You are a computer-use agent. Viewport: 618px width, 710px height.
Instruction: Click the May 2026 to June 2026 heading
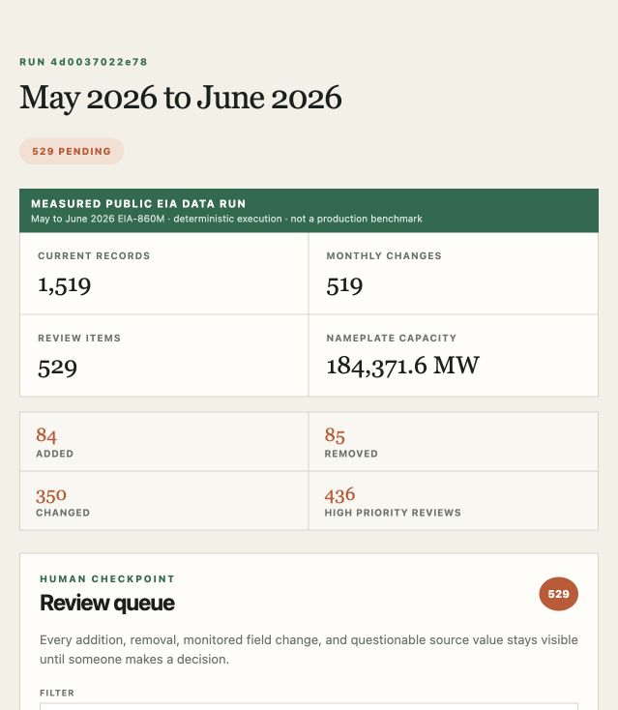pyautogui.click(x=181, y=98)
